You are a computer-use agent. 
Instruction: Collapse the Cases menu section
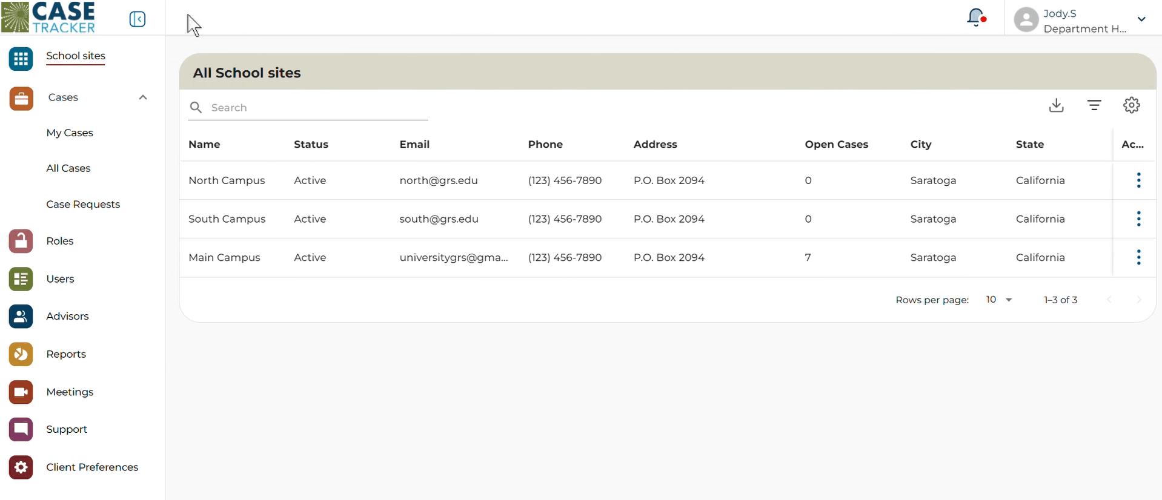[143, 97]
